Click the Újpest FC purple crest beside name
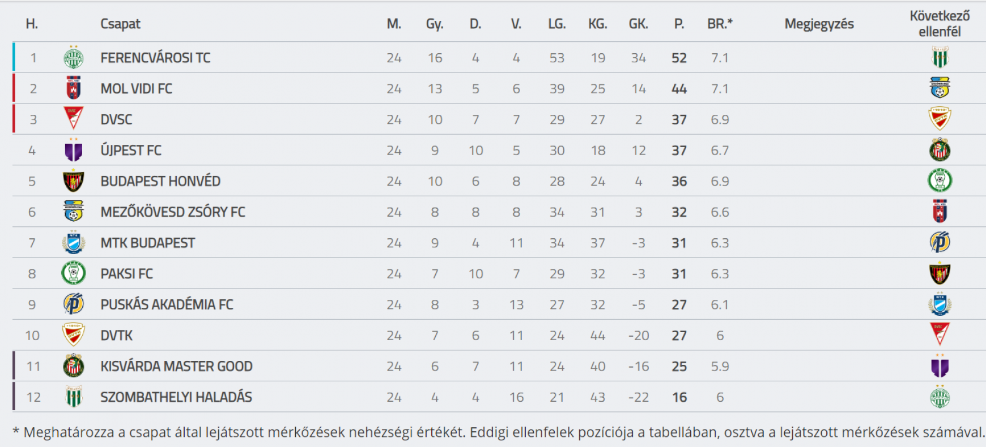The height and width of the screenshot is (447, 986). 74,150
